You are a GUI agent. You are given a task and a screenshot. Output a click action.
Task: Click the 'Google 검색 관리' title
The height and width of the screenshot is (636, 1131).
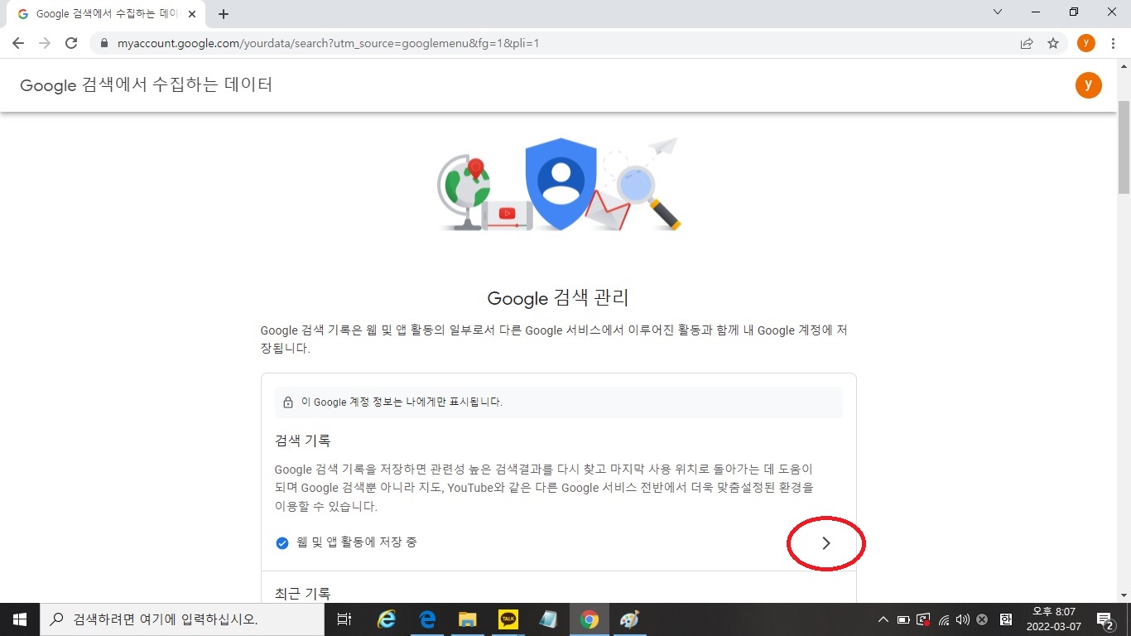coord(559,298)
